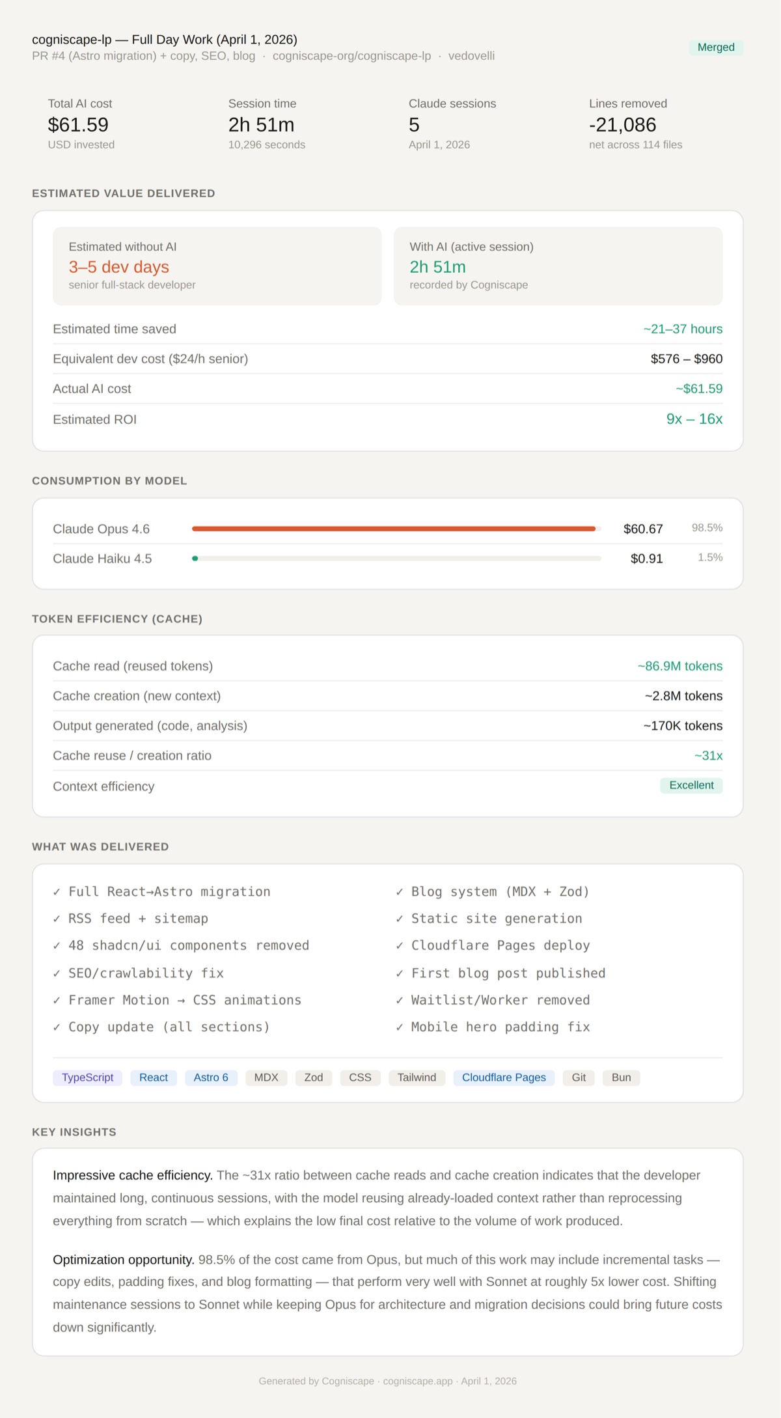Click the Merged status badge
The image size is (781, 1418).
715,48
